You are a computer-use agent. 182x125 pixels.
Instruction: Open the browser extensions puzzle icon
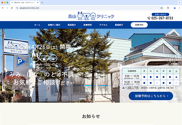click(168, 8)
